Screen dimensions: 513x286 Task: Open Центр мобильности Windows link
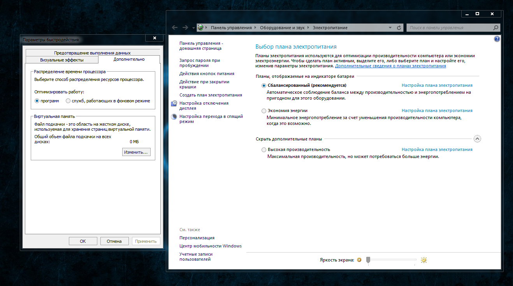[x=211, y=246]
